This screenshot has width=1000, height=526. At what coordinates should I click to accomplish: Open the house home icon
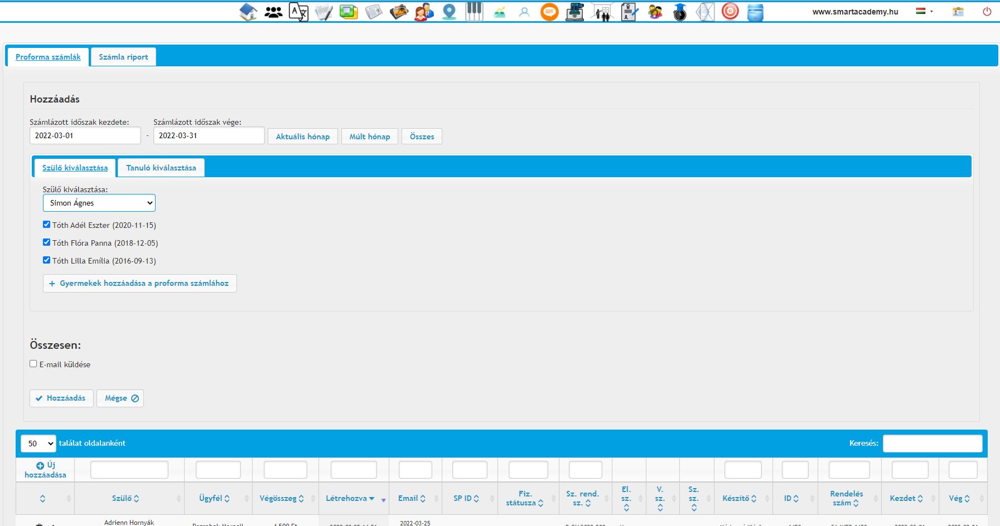point(248,12)
